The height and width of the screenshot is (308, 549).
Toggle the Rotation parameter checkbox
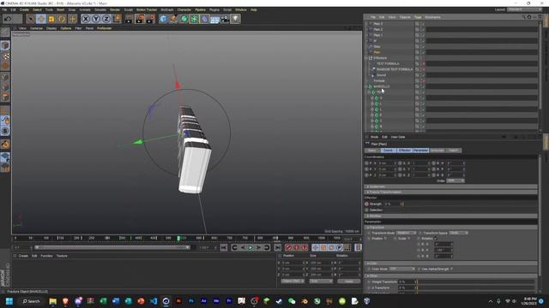pyautogui.click(x=436, y=239)
